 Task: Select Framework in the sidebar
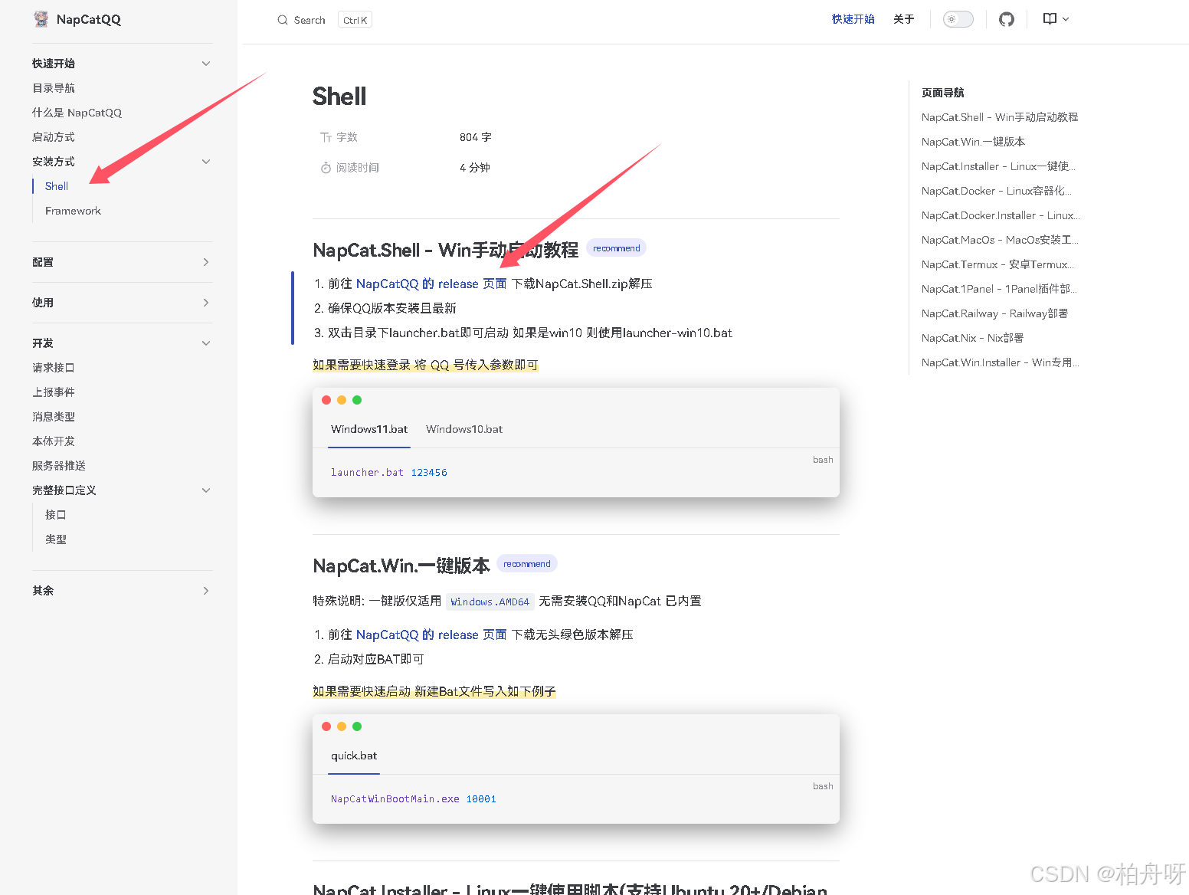click(73, 211)
